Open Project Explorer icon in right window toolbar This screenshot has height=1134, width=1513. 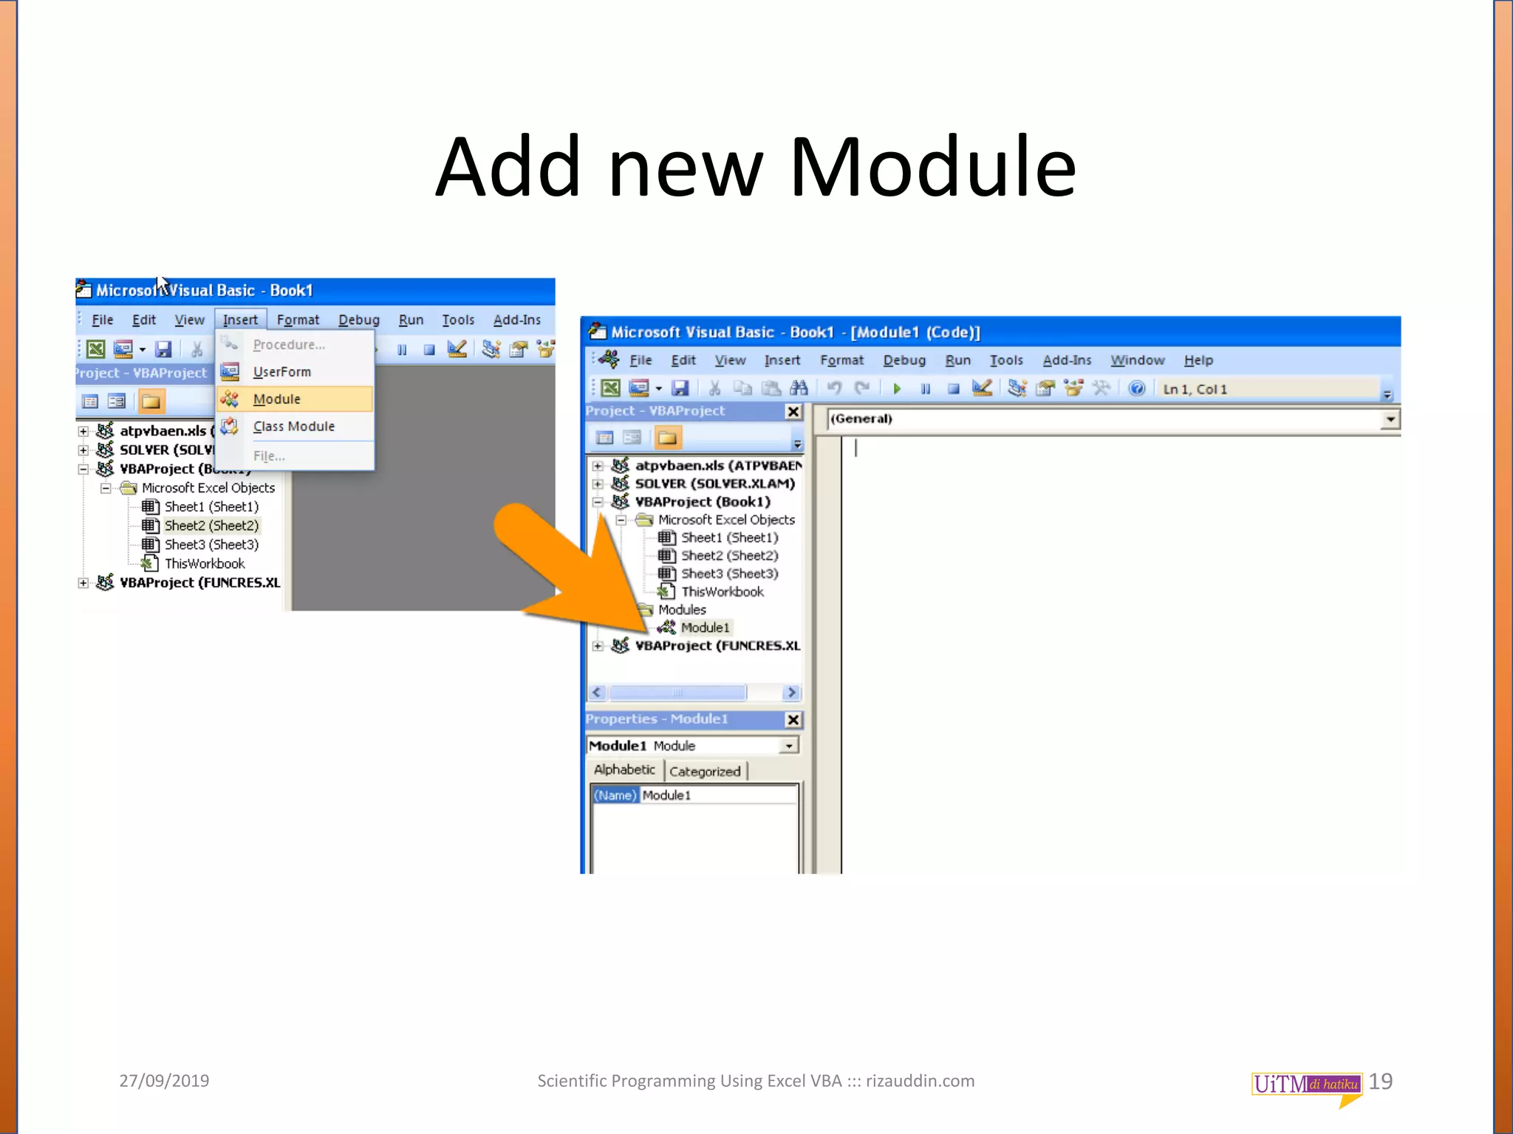[1017, 388]
